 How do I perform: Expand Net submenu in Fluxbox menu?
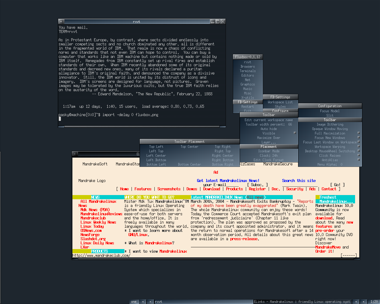(248, 80)
